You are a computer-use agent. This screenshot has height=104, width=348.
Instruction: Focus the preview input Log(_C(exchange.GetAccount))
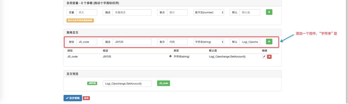click(x=127, y=83)
